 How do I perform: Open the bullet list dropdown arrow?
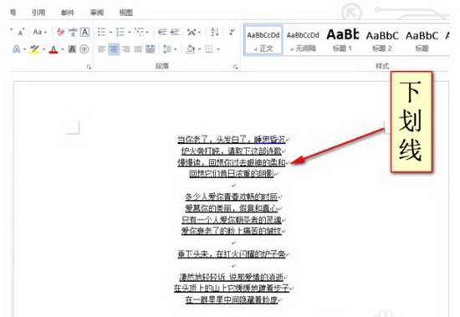click(x=110, y=32)
